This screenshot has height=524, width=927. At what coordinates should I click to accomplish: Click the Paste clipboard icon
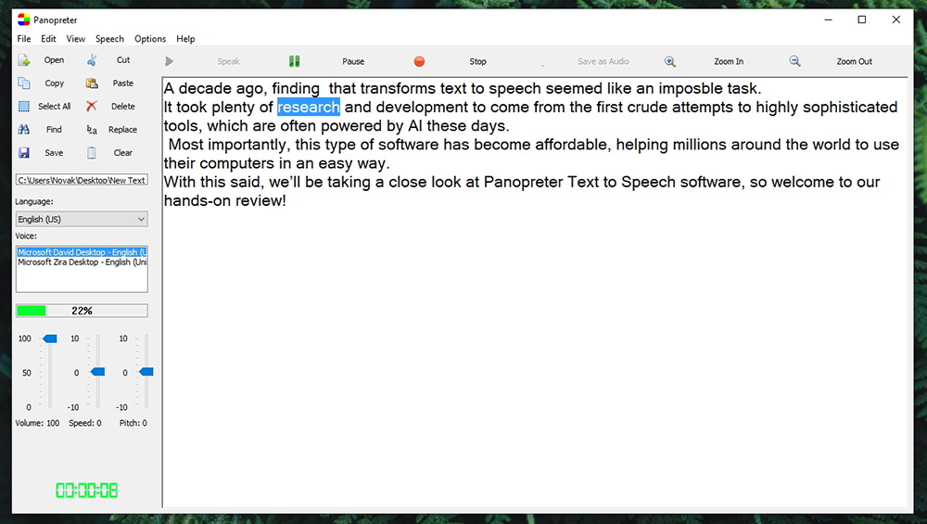(92, 83)
